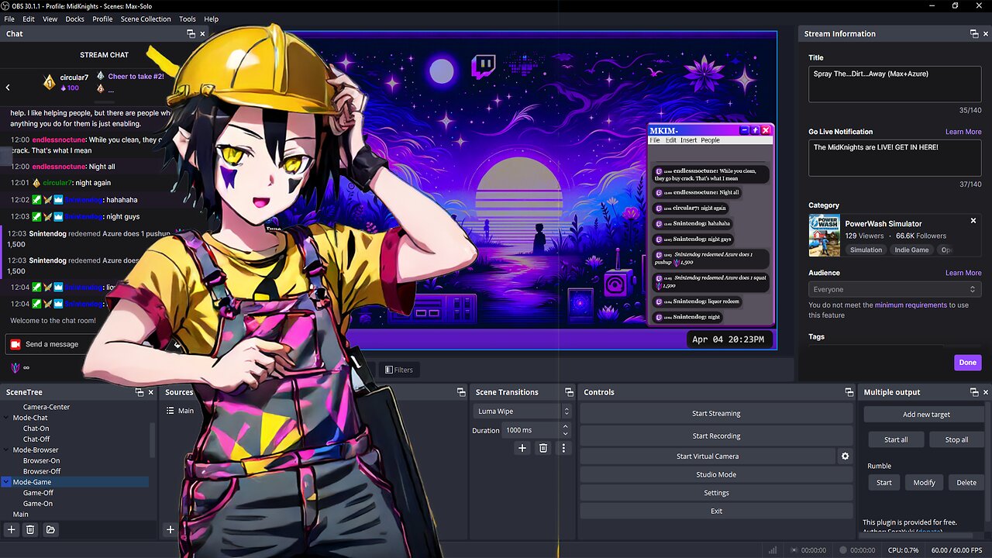Open the Tools menu
This screenshot has height=558, width=992.
click(188, 19)
